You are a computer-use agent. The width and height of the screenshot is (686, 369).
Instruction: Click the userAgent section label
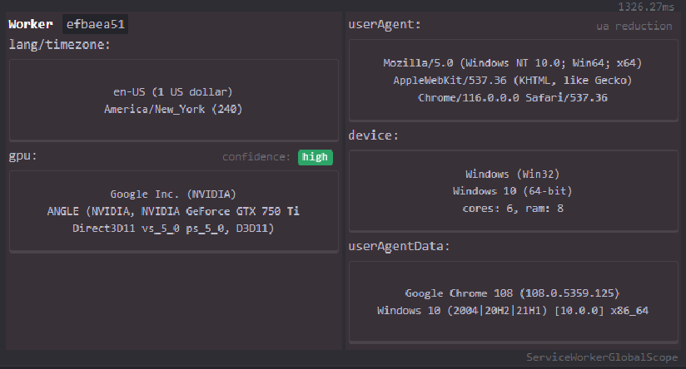tap(384, 24)
